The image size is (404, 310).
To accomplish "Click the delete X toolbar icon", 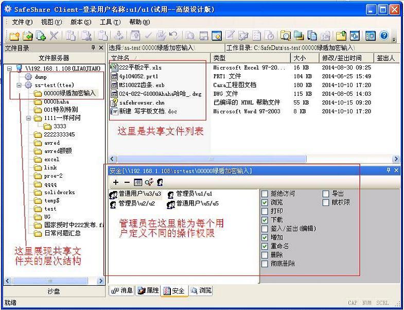I will point(54,36).
